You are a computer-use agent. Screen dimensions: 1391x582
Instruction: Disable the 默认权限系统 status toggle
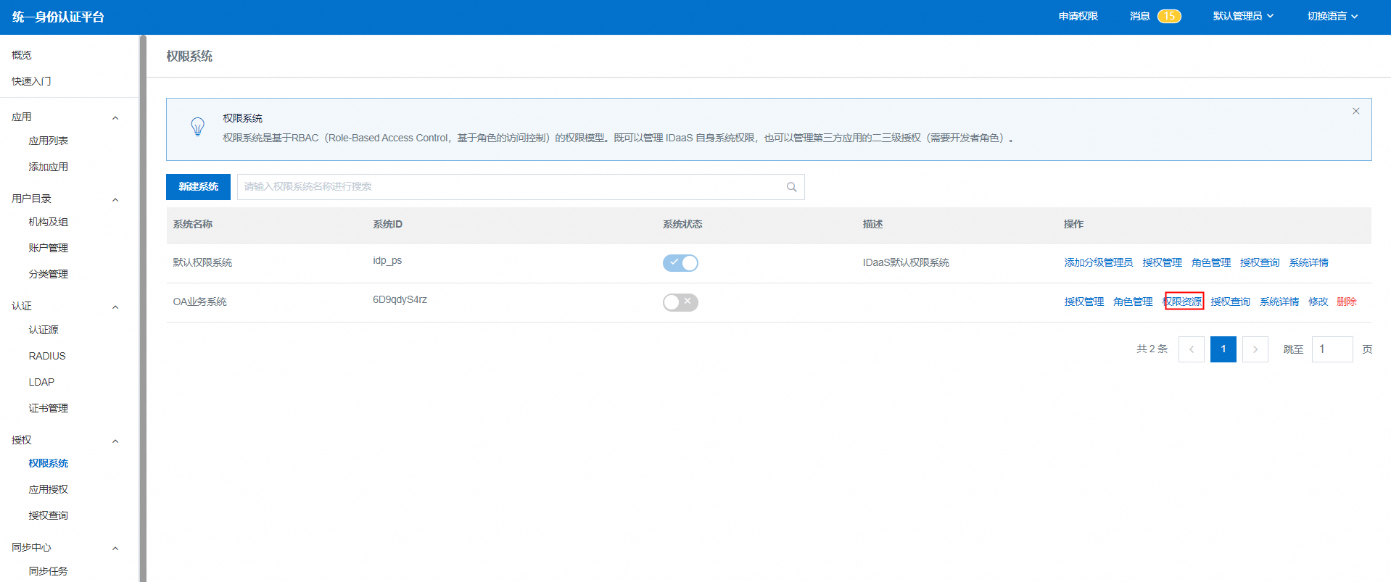coord(680,263)
